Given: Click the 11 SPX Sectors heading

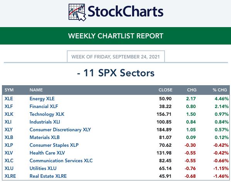Looking at the screenshot, I should click(115, 73).
